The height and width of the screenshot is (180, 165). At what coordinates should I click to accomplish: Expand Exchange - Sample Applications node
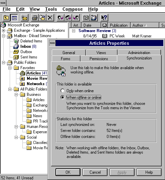click(x=4, y=30)
